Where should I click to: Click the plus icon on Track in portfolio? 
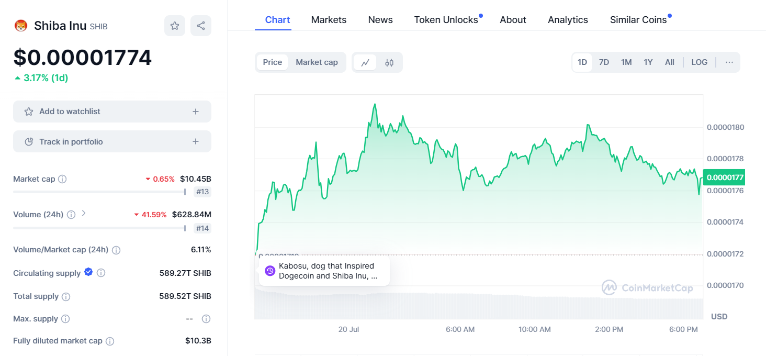pos(196,141)
